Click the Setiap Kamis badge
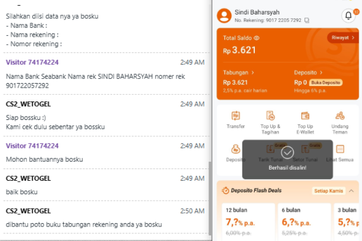 (x=328, y=191)
